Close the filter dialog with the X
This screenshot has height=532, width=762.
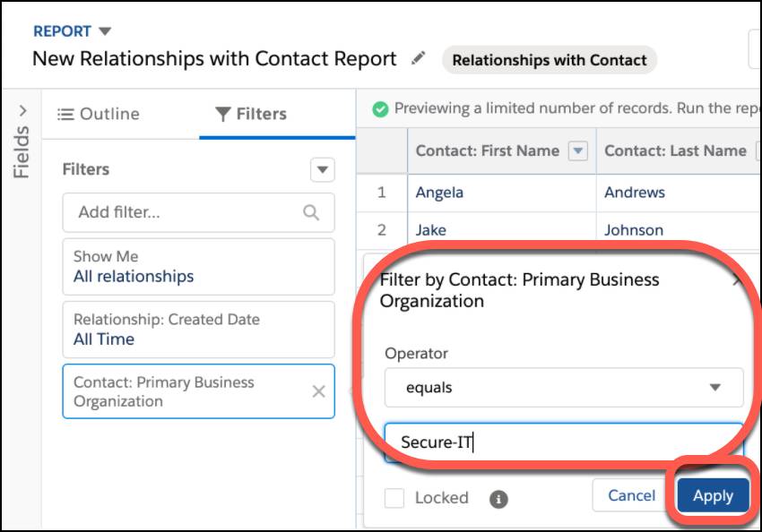(739, 279)
